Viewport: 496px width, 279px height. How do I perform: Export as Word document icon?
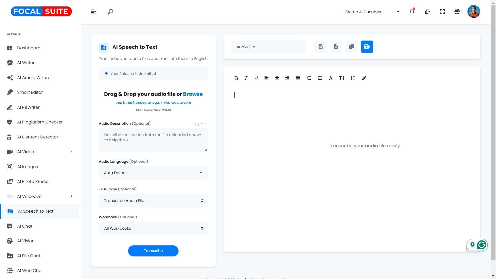(x=320, y=47)
